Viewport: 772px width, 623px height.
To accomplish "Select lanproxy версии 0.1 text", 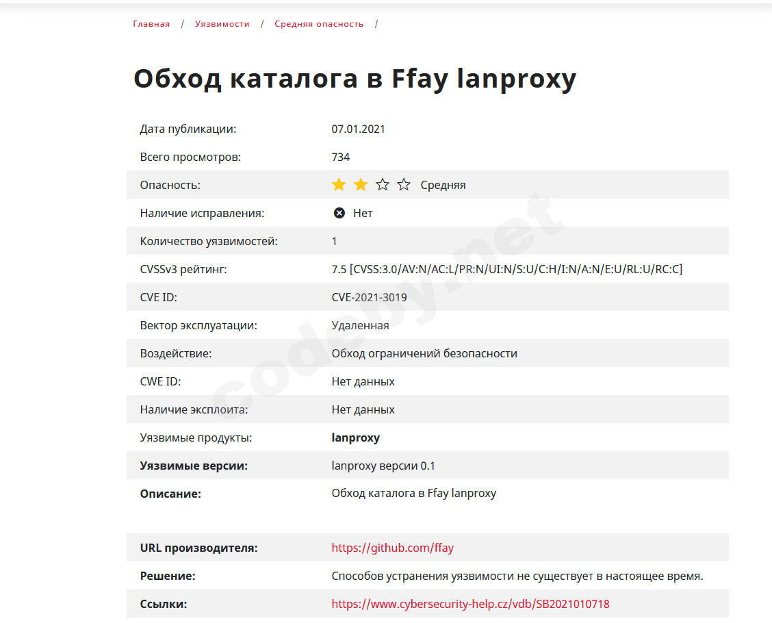I will (383, 466).
